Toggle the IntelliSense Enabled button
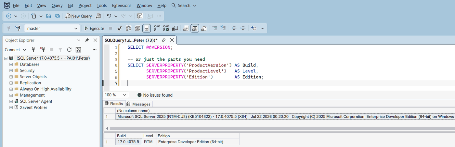The width and height of the screenshot is (455, 147). coord(146,28)
